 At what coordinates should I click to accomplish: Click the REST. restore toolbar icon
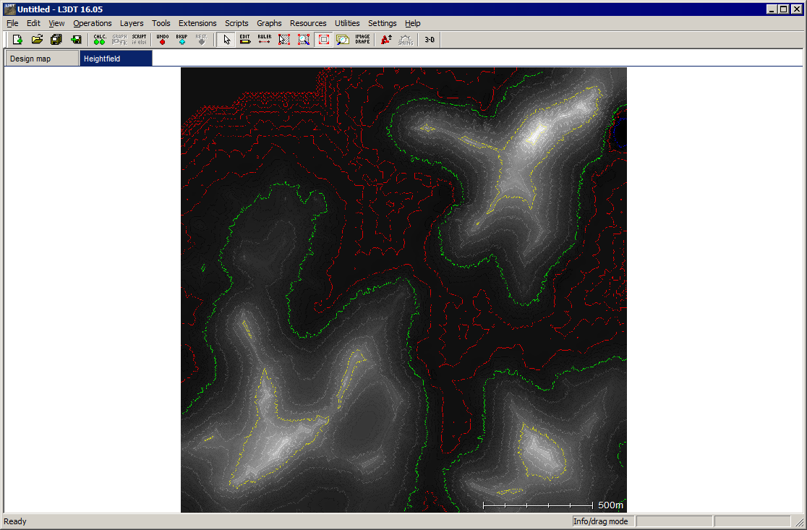pos(201,40)
